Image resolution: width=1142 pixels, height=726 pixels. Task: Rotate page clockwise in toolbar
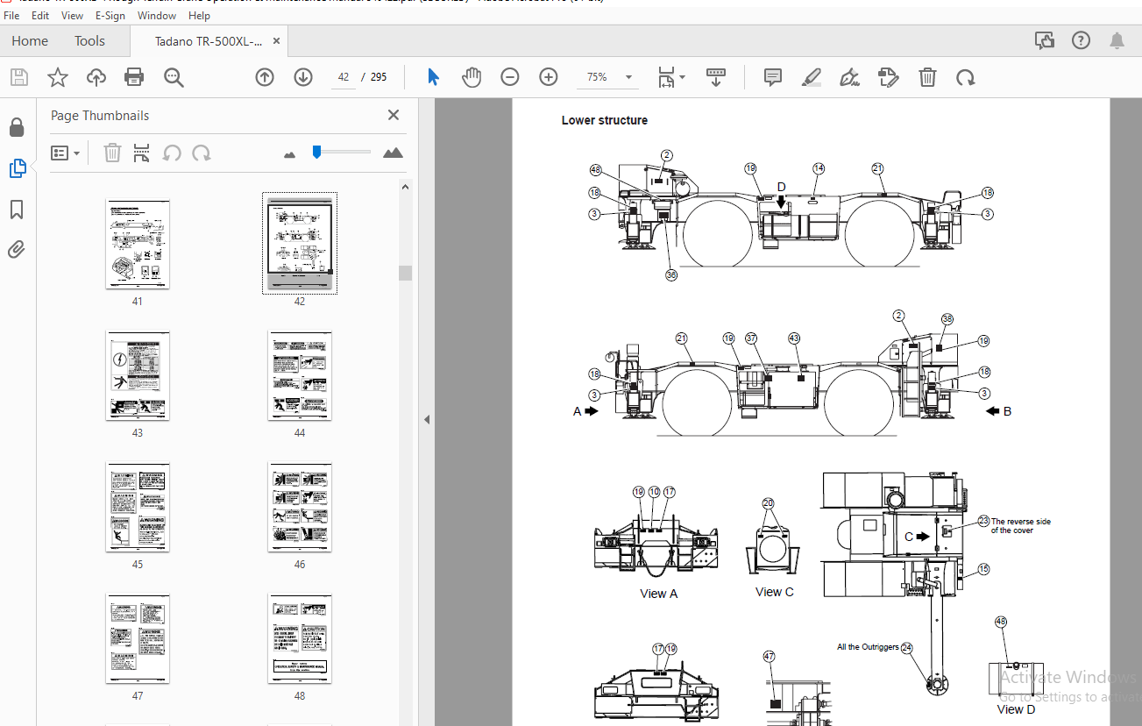966,77
